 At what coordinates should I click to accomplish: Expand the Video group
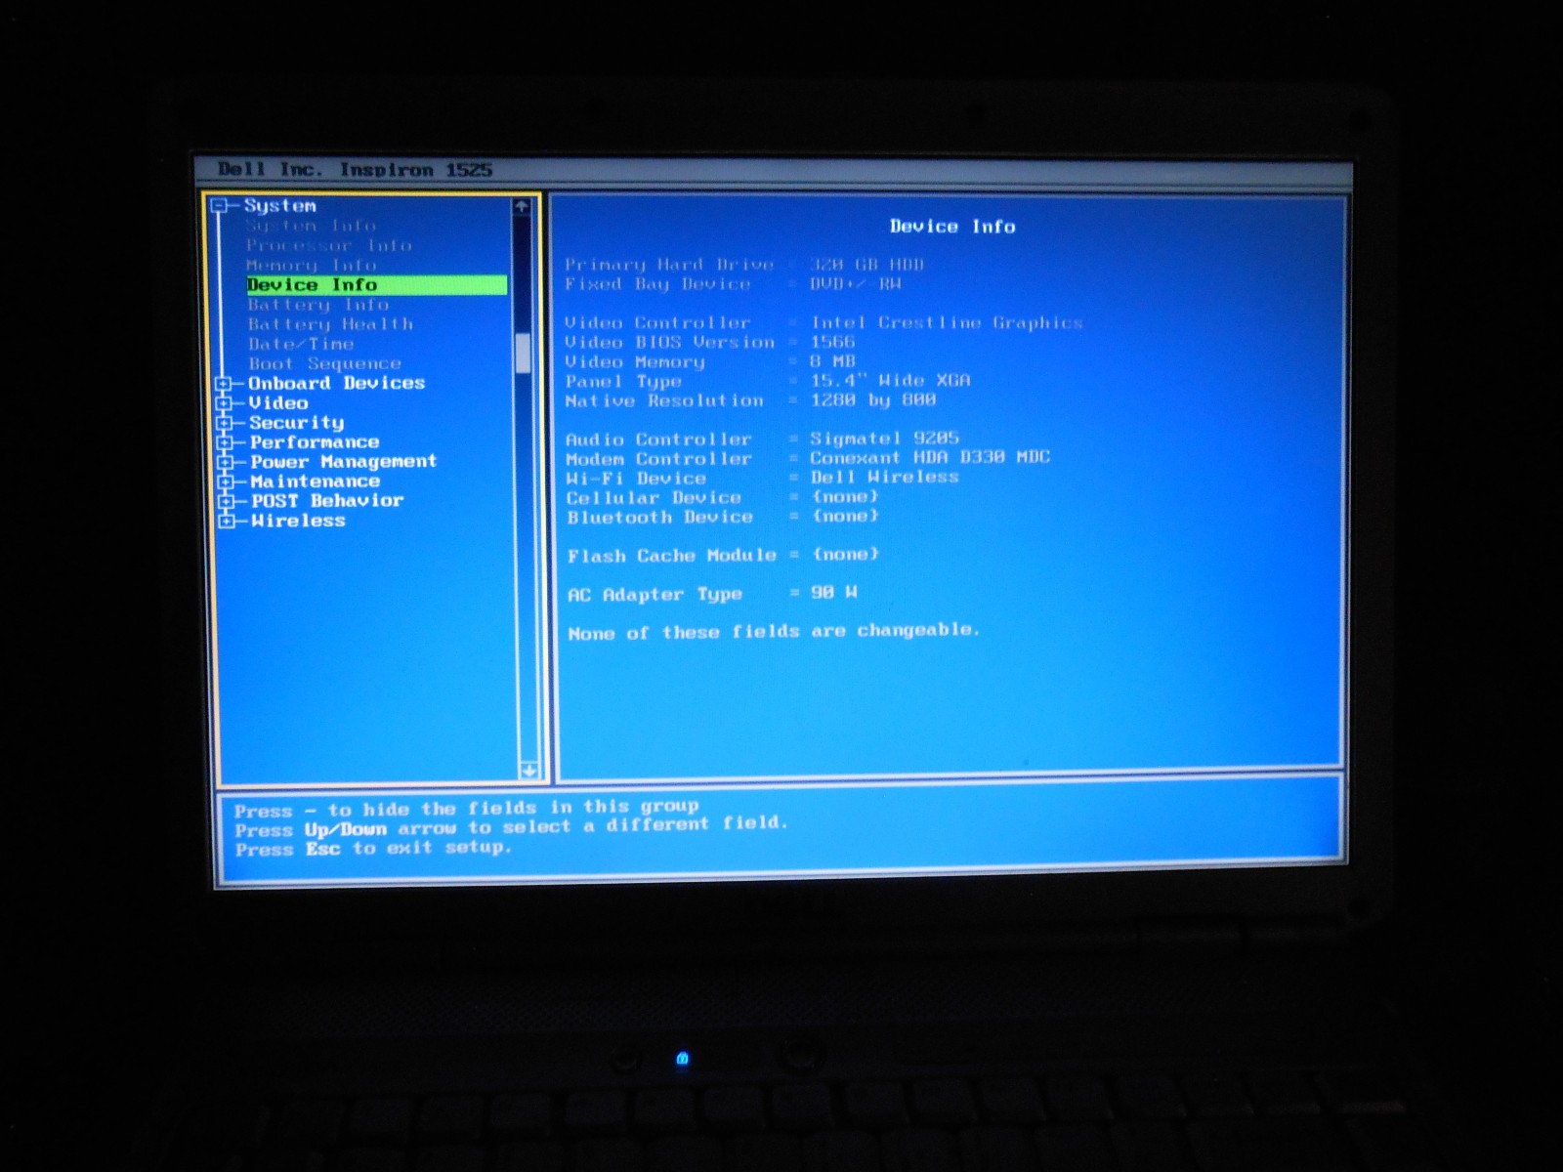[x=224, y=402]
